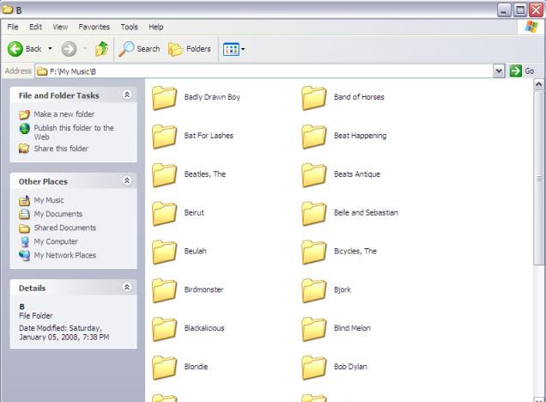
Task: Click Make a new folder link
Action: (x=64, y=114)
